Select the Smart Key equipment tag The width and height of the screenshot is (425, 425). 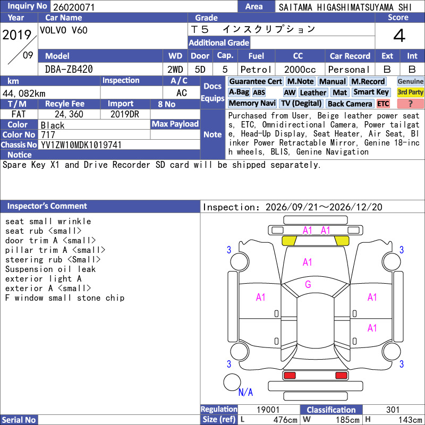point(371,92)
